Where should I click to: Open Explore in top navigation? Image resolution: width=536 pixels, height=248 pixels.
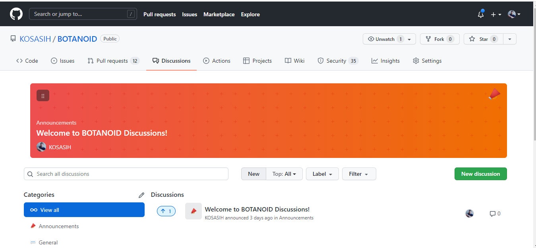coord(250,14)
